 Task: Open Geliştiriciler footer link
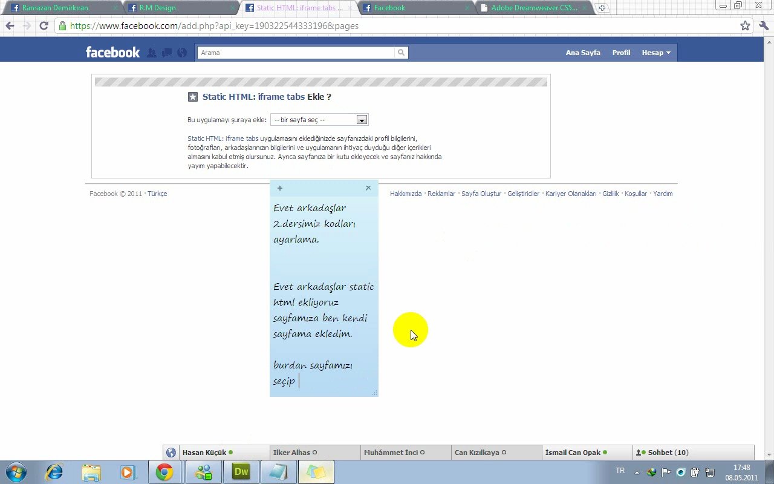pos(523,194)
